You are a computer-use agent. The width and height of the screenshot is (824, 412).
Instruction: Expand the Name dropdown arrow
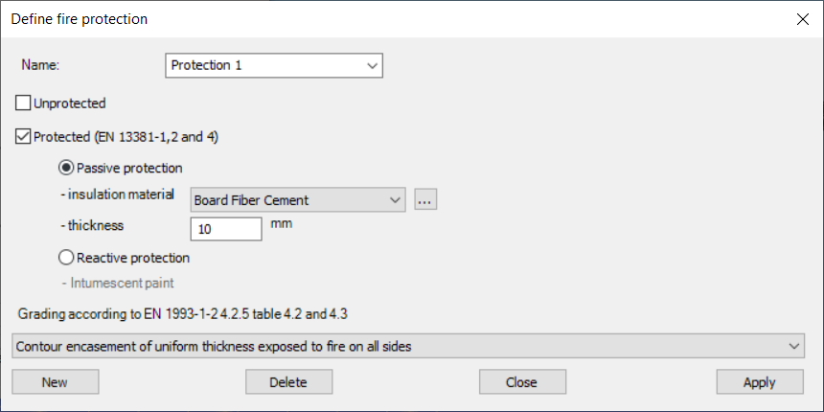pyautogui.click(x=372, y=66)
